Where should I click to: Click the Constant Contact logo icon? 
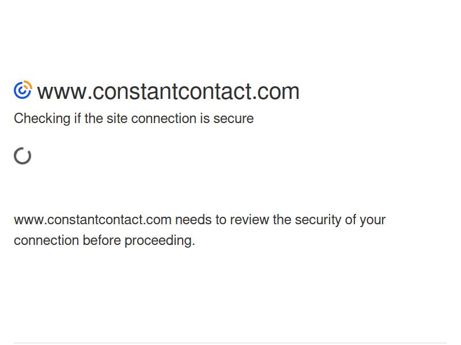pyautogui.click(x=23, y=90)
